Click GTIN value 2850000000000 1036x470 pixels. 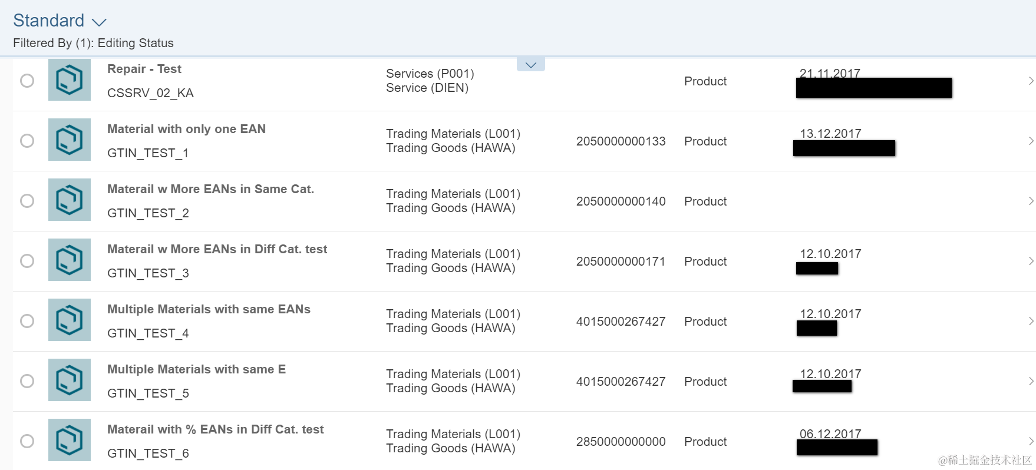click(x=621, y=442)
